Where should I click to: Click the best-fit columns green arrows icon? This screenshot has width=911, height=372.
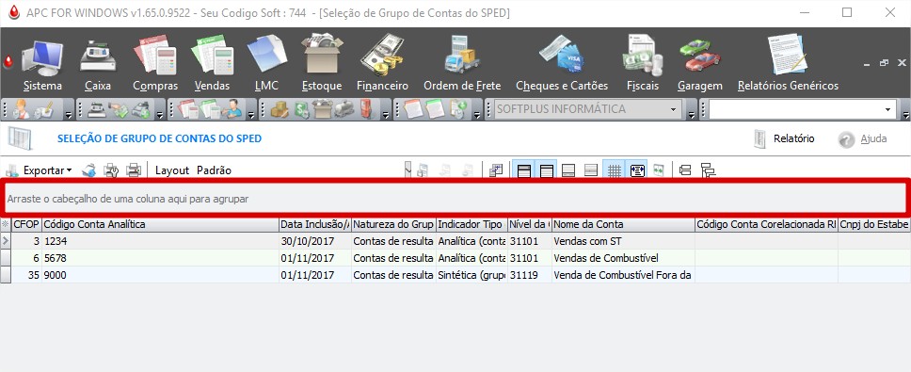658,170
